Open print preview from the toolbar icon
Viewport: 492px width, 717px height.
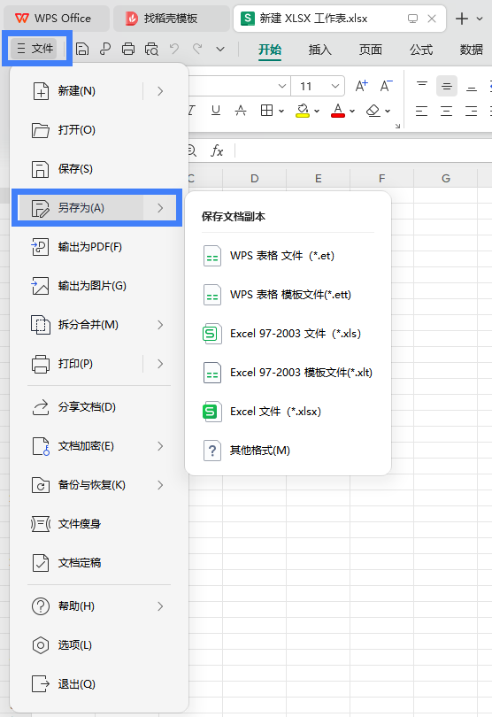click(x=151, y=49)
